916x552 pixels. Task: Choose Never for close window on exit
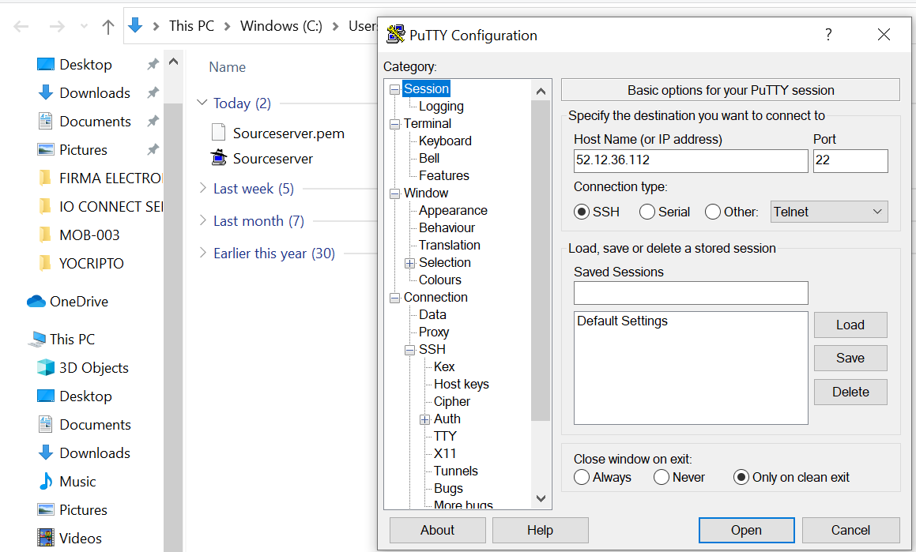point(662,477)
